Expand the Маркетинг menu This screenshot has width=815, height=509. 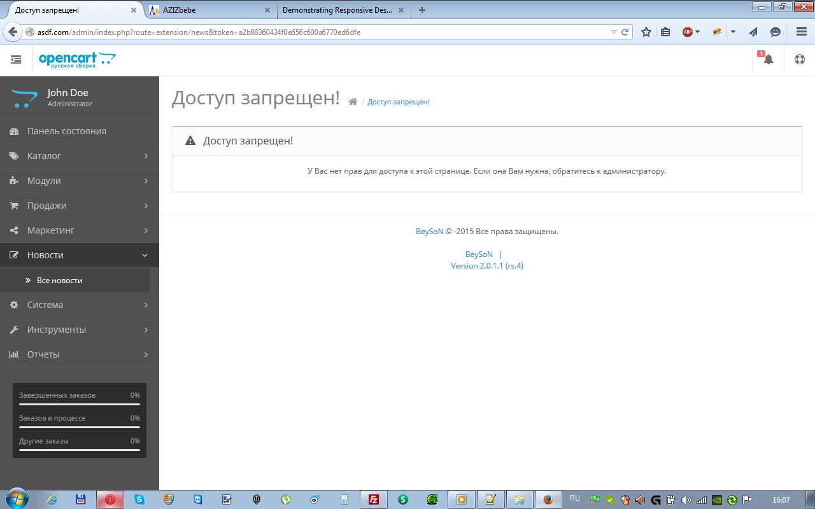pyautogui.click(x=80, y=230)
